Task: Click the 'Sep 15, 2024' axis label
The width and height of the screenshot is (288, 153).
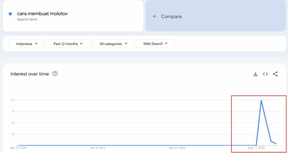Action: click(x=19, y=148)
